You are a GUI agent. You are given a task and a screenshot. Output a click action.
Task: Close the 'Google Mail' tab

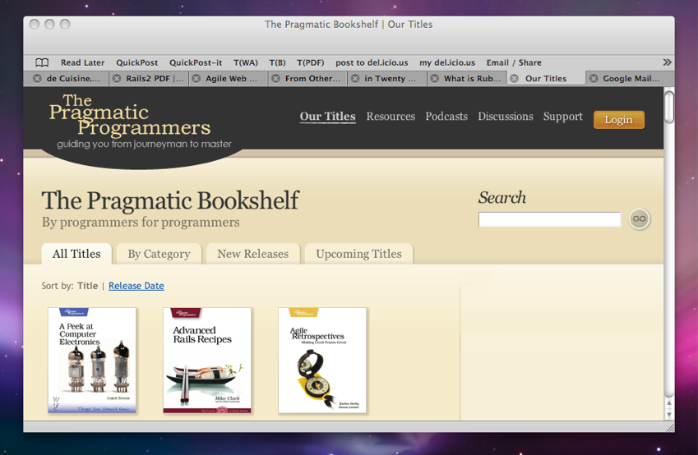point(594,79)
